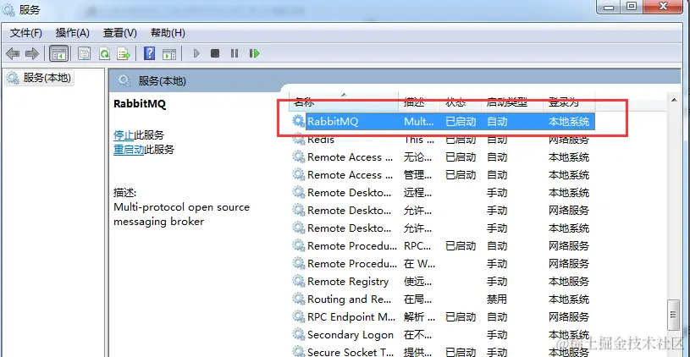Open the 文件(F) menu
690x357 pixels.
pyautogui.click(x=26, y=33)
